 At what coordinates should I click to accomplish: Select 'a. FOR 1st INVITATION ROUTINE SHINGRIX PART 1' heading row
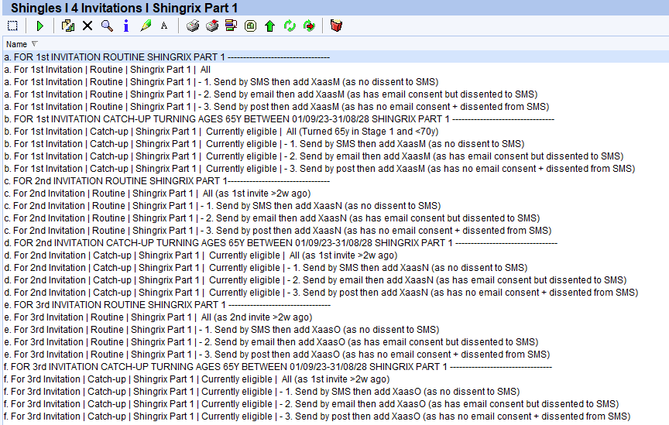336,57
